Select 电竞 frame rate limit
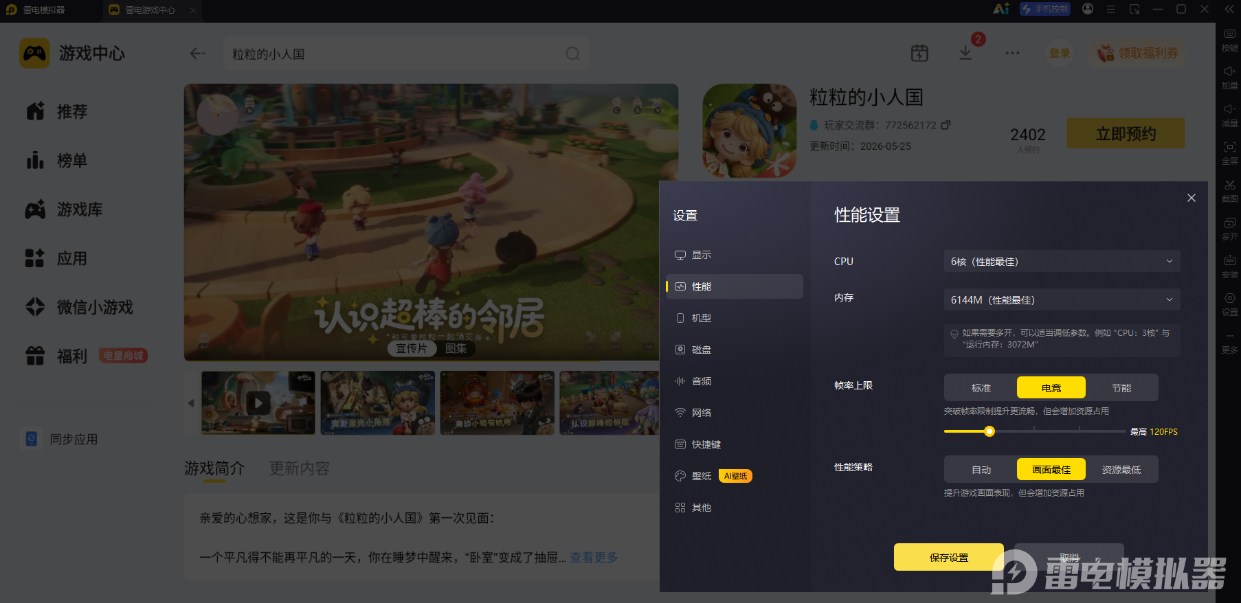 pyautogui.click(x=1051, y=388)
